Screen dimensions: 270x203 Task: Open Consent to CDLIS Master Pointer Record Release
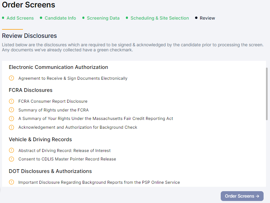[x=67, y=159]
